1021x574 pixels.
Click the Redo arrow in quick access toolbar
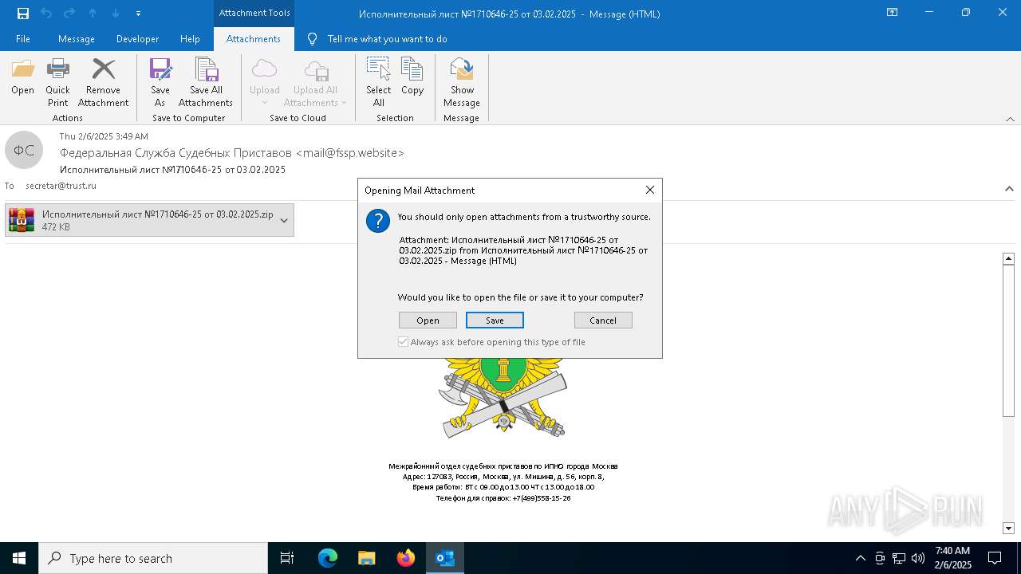[69, 13]
